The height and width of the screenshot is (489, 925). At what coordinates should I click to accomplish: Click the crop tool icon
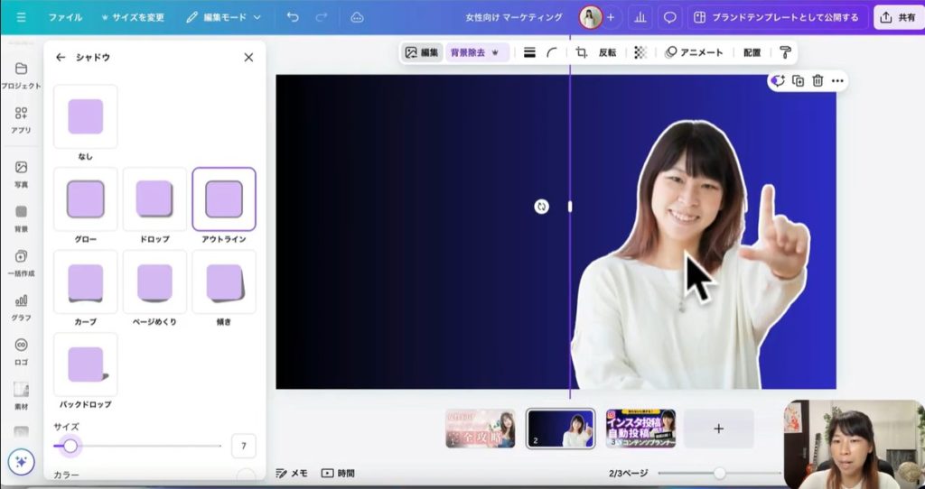(x=582, y=52)
